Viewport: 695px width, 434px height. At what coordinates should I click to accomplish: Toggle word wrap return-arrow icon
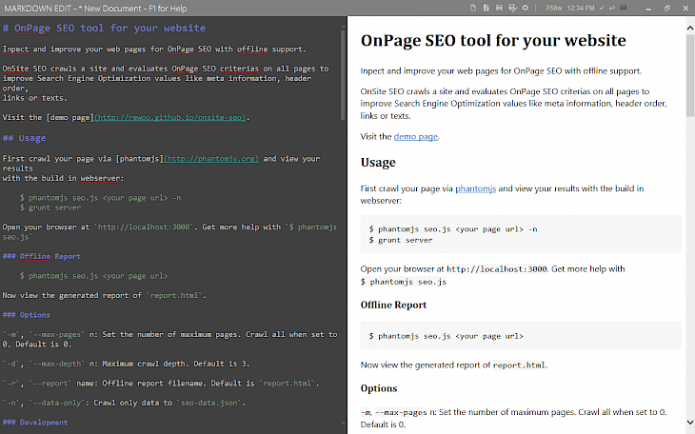coord(612,8)
